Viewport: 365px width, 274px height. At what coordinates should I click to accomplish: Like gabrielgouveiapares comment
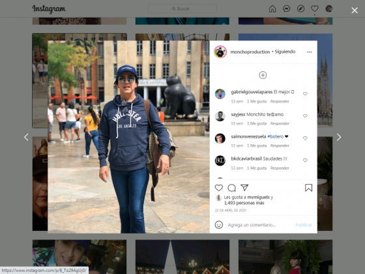point(305,94)
